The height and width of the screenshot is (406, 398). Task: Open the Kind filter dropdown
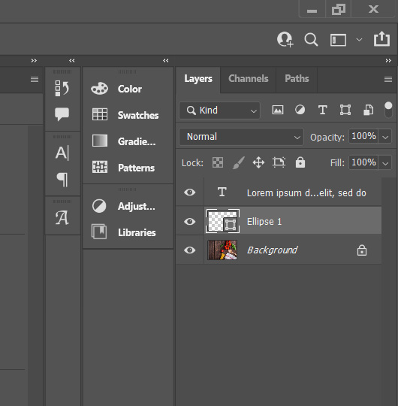point(219,111)
